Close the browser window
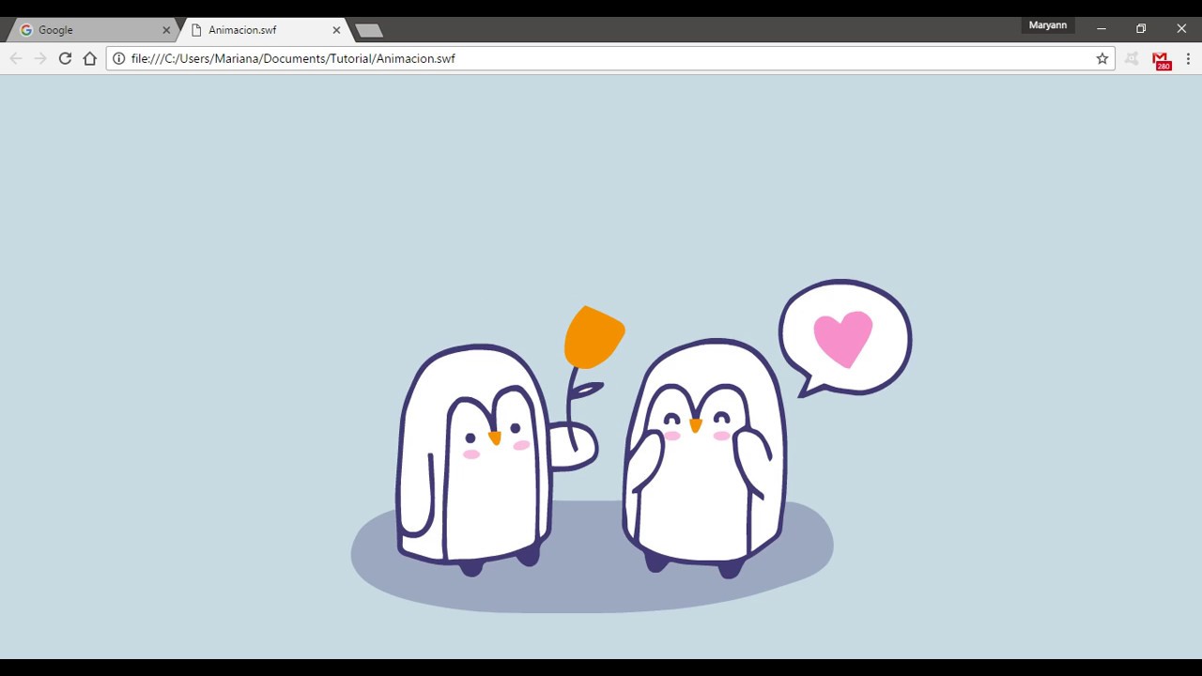This screenshot has width=1202, height=676. tap(1181, 29)
